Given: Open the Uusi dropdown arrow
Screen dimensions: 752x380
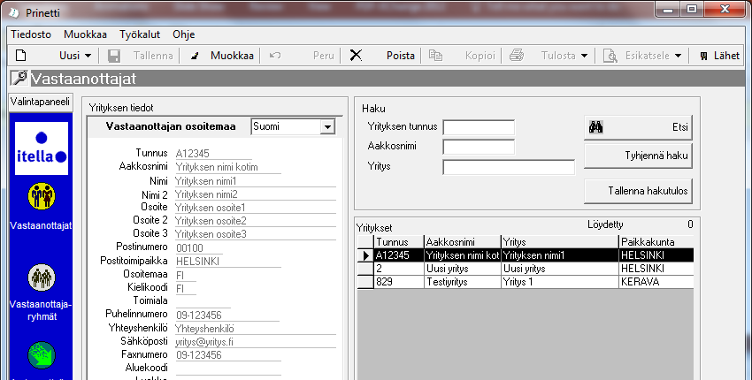Looking at the screenshot, I should 88,56.
